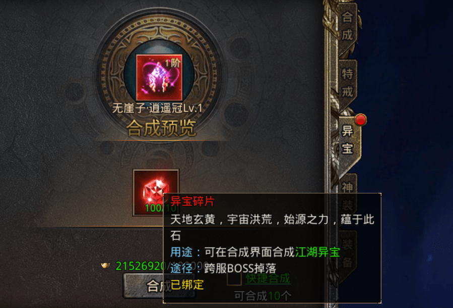
Task: Click the green 快捷合成 link text
Action: (x=268, y=279)
